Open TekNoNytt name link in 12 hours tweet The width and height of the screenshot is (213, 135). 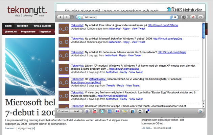pyautogui.click(x=77, y=25)
